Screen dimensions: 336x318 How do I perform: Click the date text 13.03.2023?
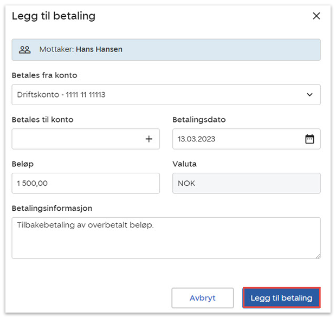pyautogui.click(x=197, y=139)
